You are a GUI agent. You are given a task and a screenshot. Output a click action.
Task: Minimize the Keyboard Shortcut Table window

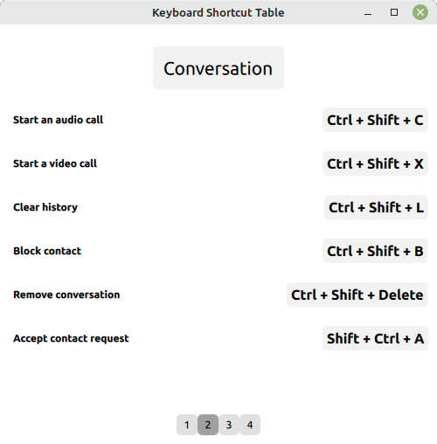pos(368,12)
